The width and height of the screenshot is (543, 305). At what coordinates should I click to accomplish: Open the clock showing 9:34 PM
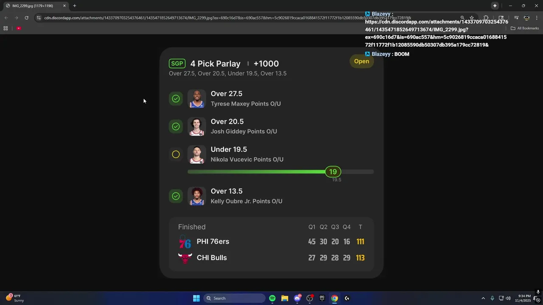[523, 298]
